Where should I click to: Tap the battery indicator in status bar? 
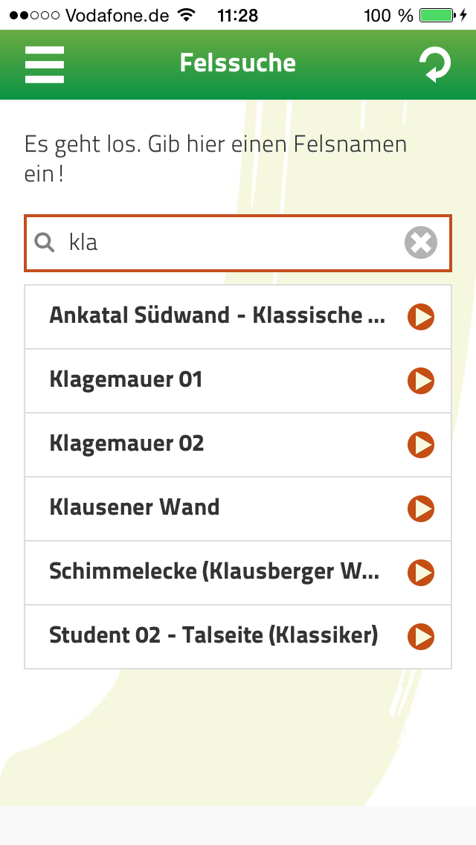437,16
